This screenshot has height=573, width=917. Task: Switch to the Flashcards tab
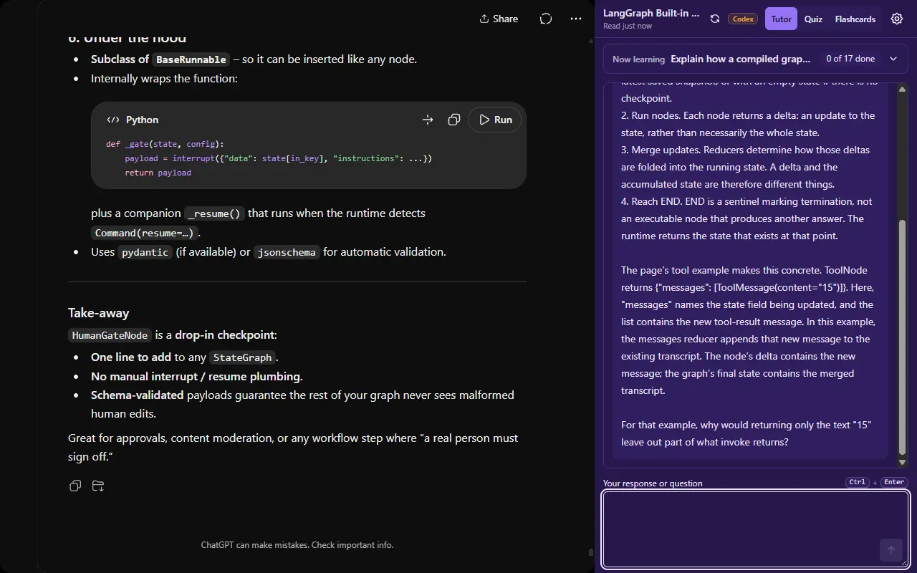pos(855,19)
